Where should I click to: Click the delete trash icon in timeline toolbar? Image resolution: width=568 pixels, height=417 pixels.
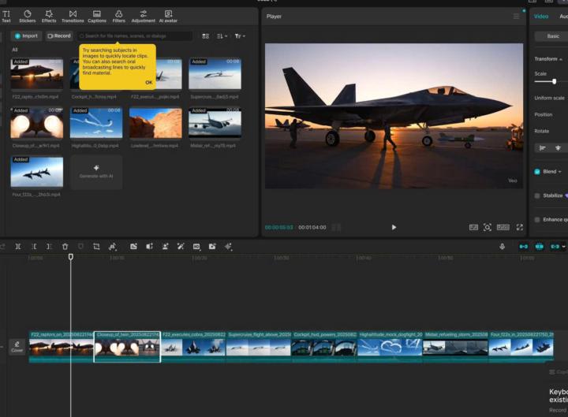(x=65, y=247)
